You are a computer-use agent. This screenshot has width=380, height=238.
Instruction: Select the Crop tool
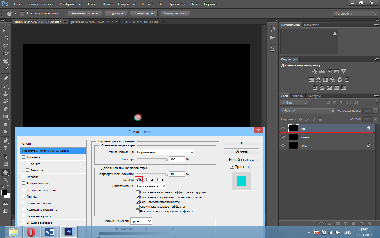coord(6,62)
